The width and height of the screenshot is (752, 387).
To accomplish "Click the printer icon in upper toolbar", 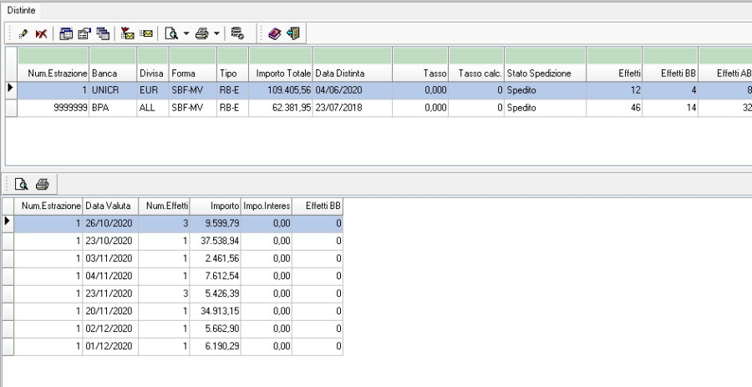I will (x=201, y=33).
